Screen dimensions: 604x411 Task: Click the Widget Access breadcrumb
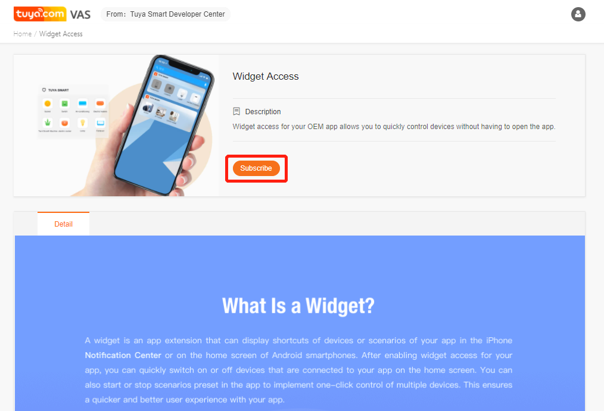(x=61, y=34)
